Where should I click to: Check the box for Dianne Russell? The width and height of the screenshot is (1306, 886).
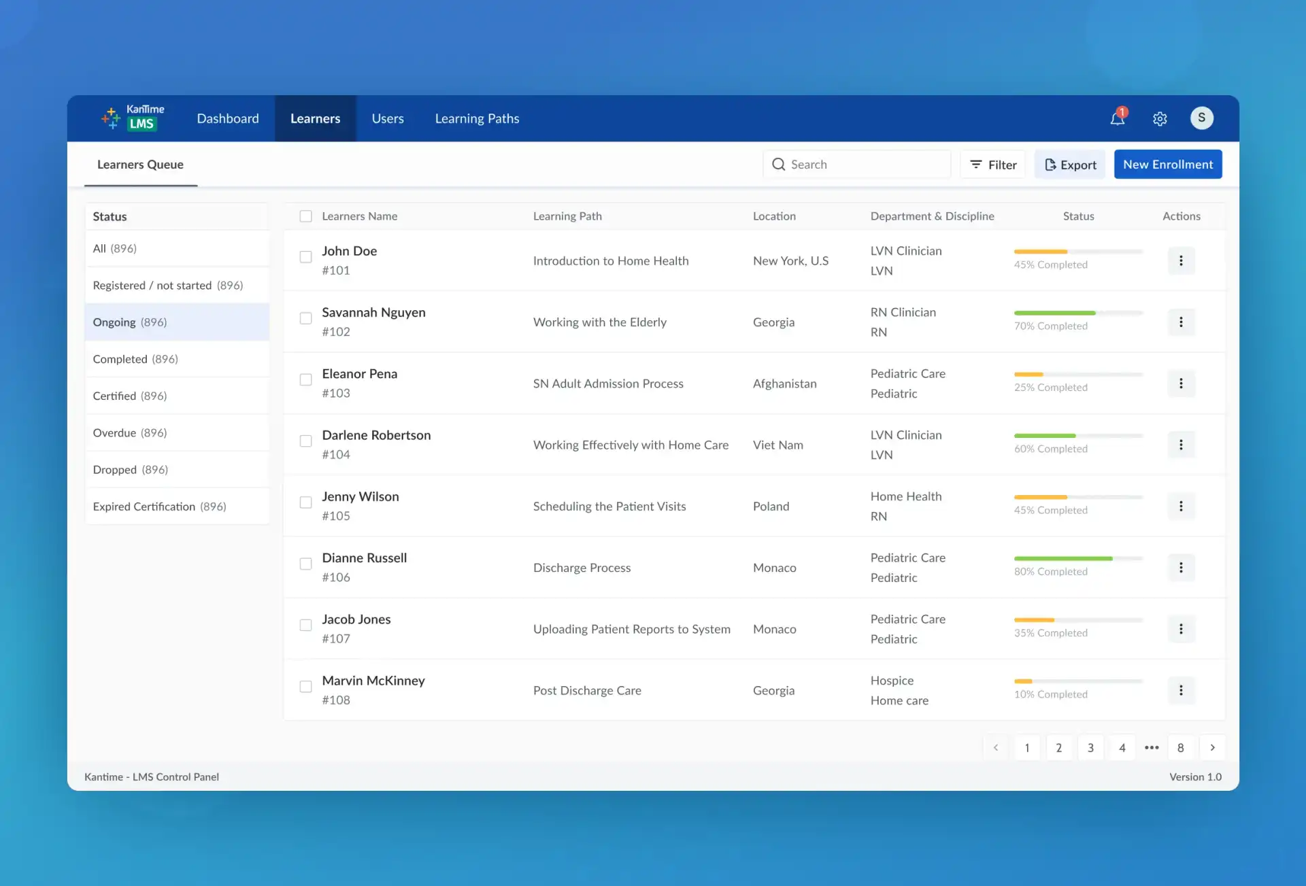(306, 564)
